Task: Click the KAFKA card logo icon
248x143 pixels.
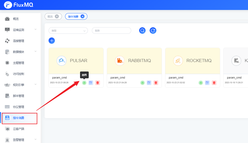Action: click(x=236, y=60)
